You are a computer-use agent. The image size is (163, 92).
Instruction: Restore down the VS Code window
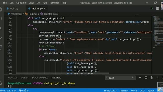click(155, 3)
